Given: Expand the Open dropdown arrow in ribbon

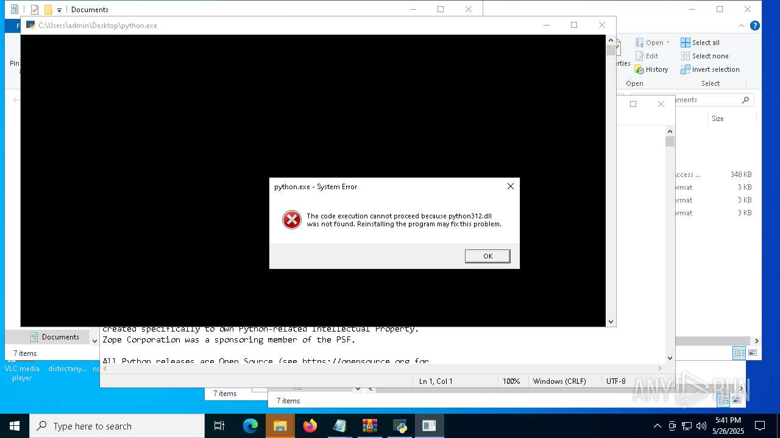Looking at the screenshot, I should tap(668, 43).
